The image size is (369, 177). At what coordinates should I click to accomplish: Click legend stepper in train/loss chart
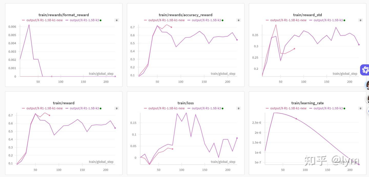pos(238,108)
